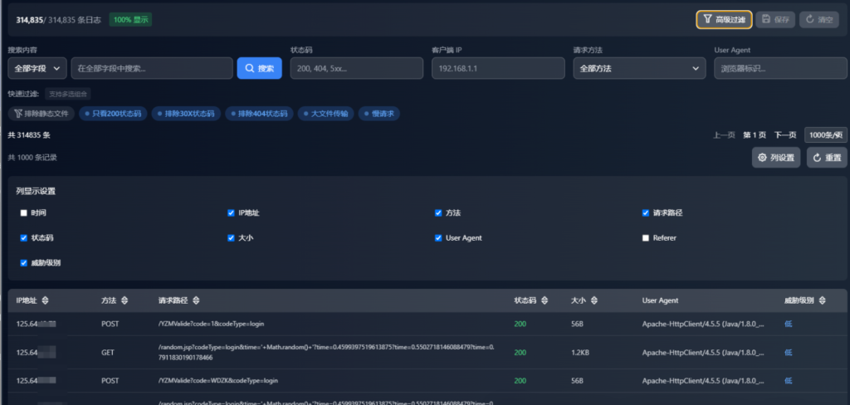Enable the Referer column checkbox
The height and width of the screenshot is (405, 850).
coord(646,238)
